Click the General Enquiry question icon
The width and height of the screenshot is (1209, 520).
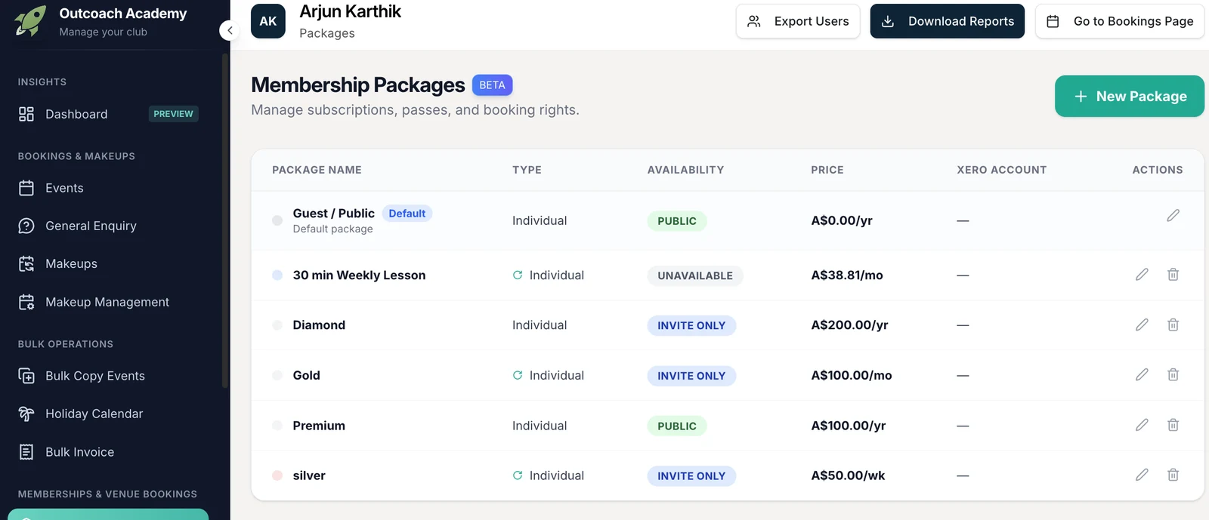[26, 226]
